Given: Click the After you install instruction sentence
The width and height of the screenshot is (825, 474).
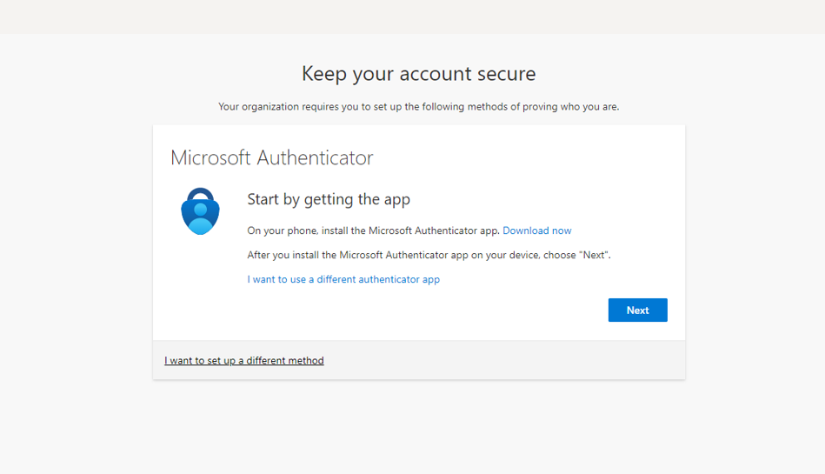Looking at the screenshot, I should pos(429,255).
